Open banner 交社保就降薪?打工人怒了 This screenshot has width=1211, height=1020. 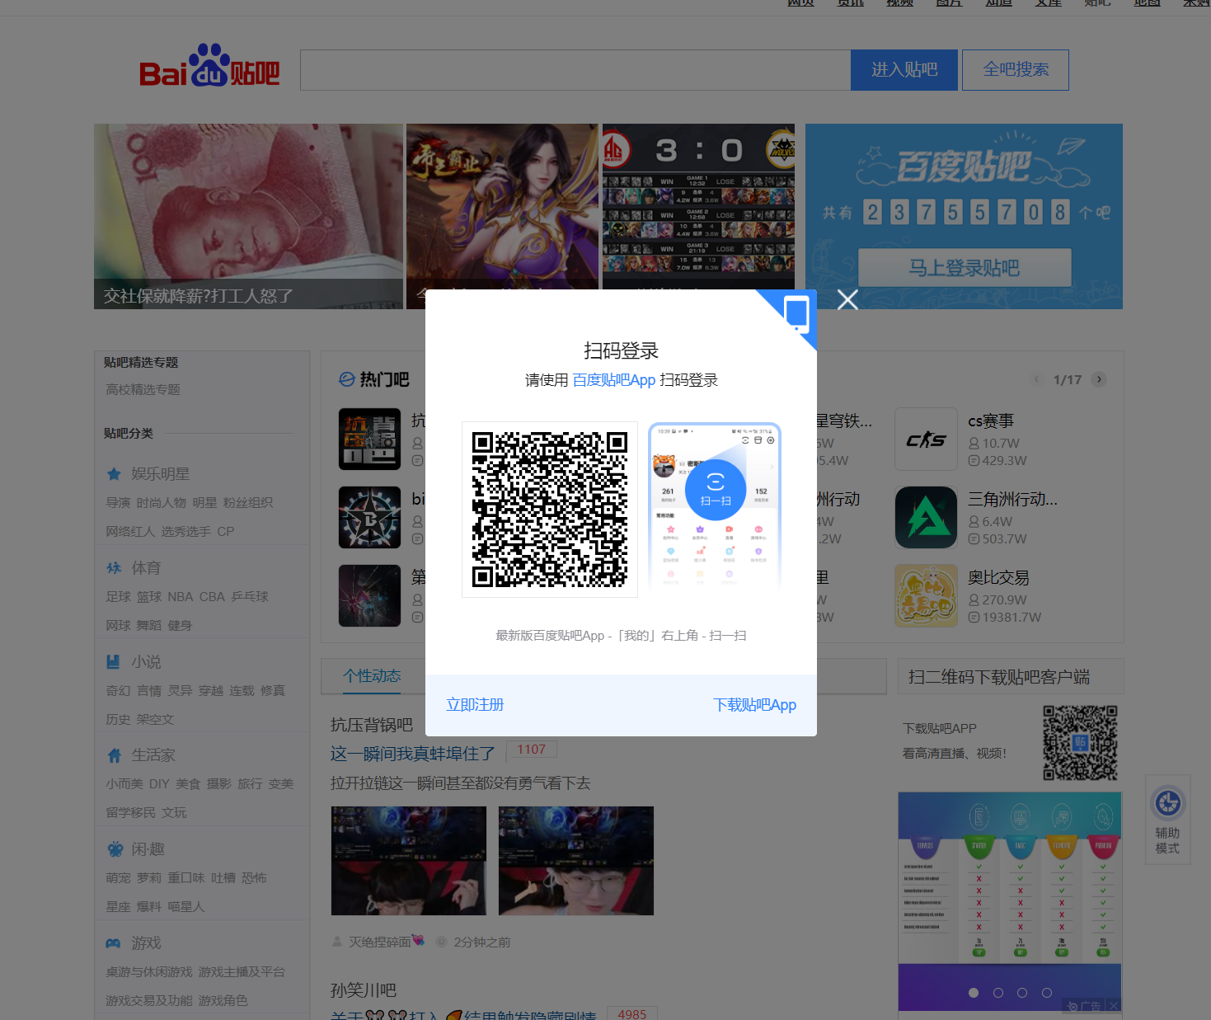[x=248, y=217]
